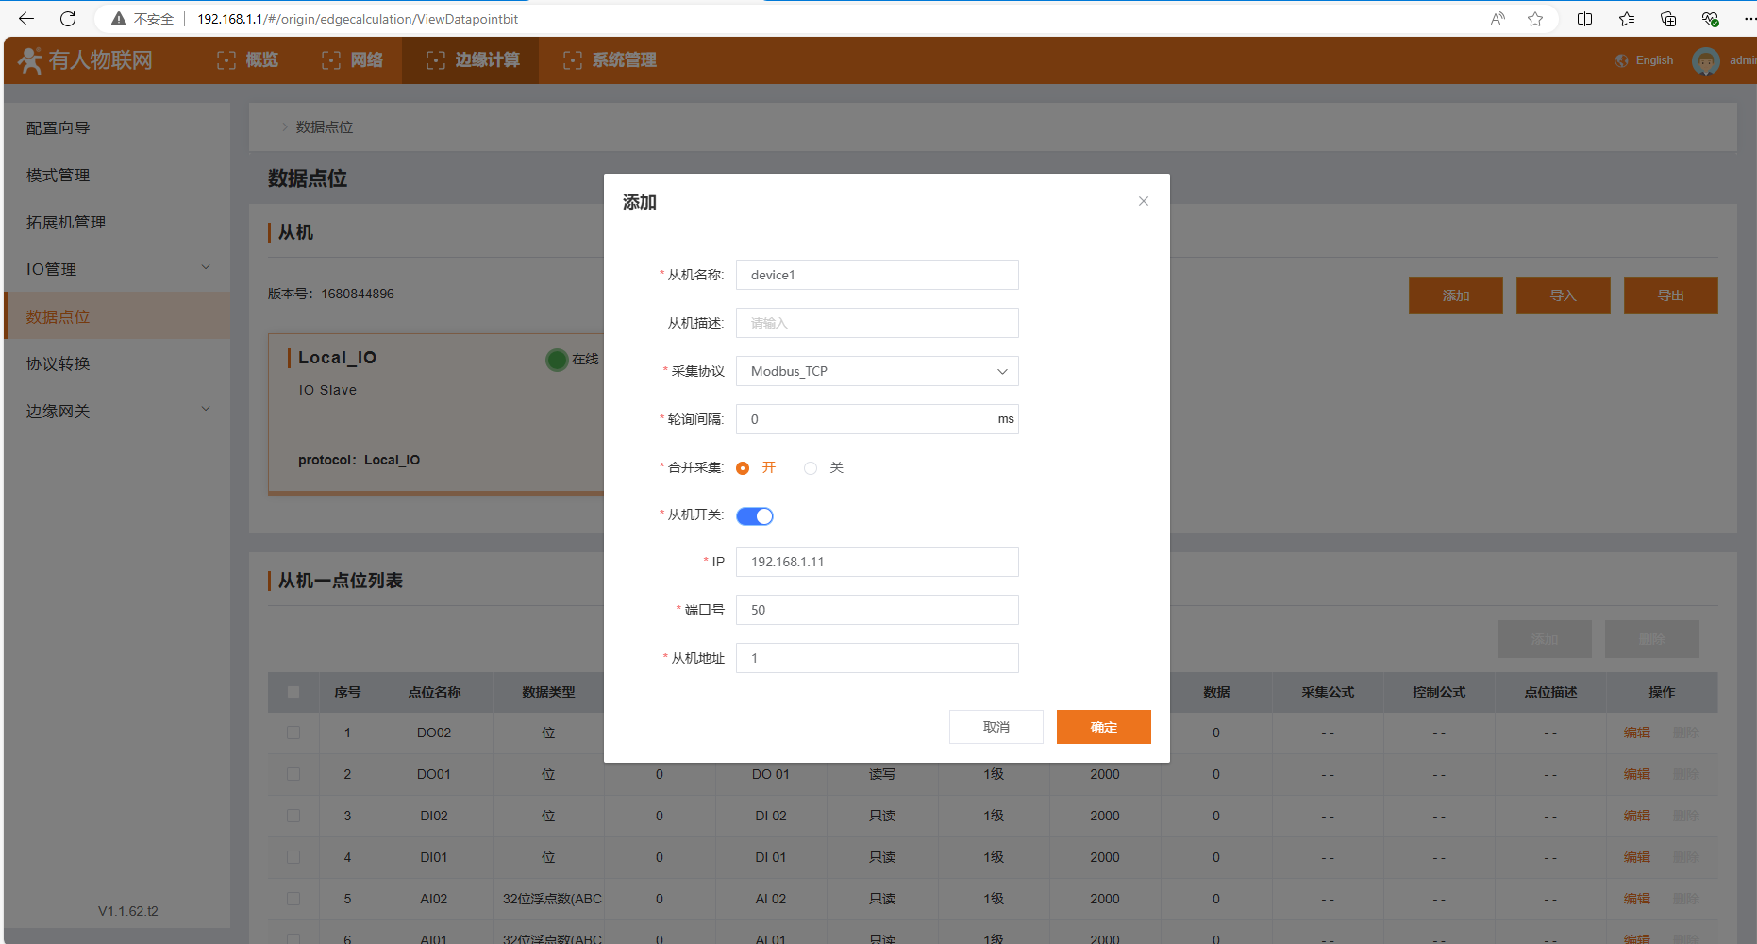Go back using browser back arrow
The image size is (1757, 944).
[26, 19]
